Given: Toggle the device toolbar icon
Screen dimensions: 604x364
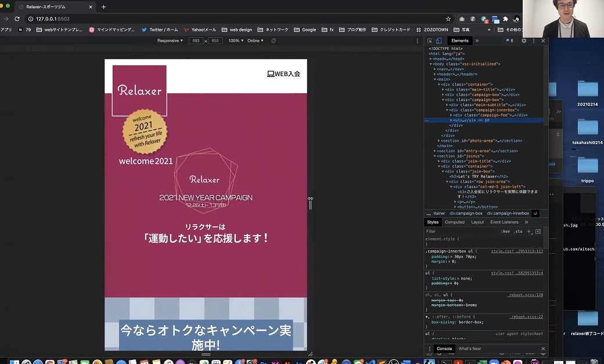Looking at the screenshot, I should coord(438,41).
